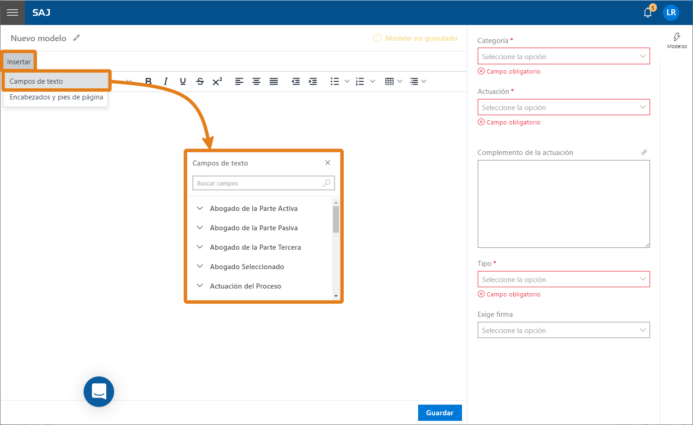Viewport: 693px width, 425px height.
Task: Open the Categoría dropdown
Action: pos(564,56)
